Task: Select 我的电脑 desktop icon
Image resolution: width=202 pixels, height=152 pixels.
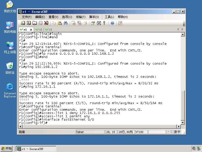Action: pos(10,27)
